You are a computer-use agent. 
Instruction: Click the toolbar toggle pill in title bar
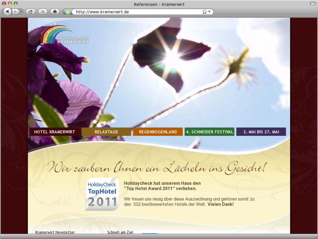coord(312,4)
